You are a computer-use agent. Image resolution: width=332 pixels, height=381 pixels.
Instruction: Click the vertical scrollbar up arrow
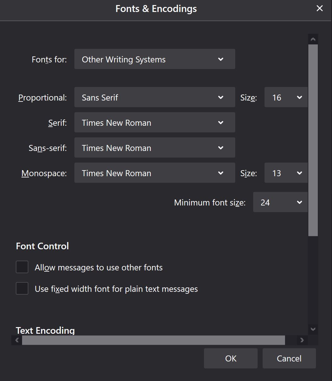[313, 39]
